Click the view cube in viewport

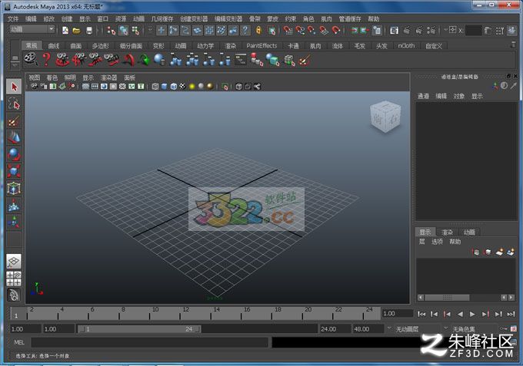point(385,117)
